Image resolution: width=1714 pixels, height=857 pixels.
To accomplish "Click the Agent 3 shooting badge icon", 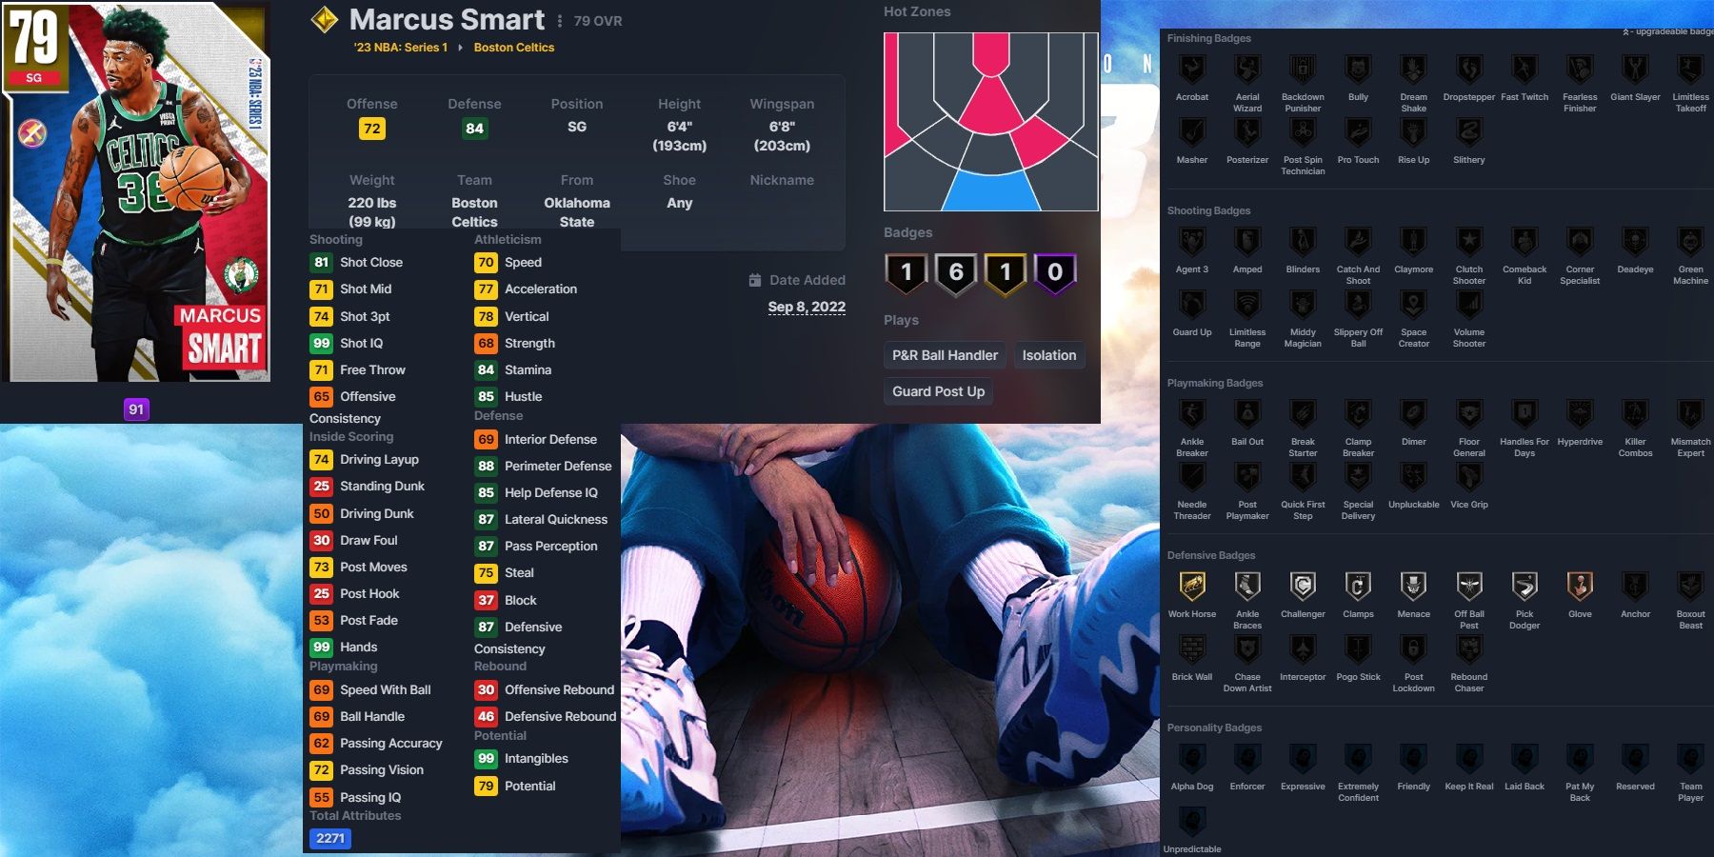I will [1192, 241].
